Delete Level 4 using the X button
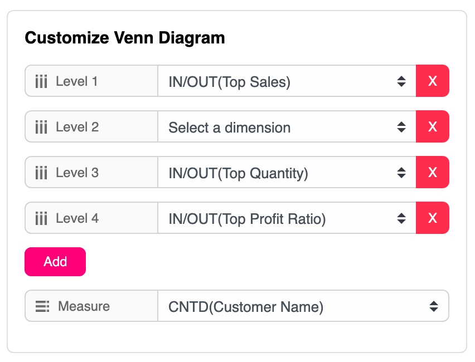 (432, 218)
